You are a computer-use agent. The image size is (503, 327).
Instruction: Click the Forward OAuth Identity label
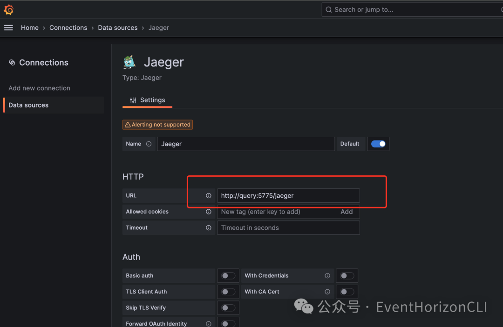(156, 324)
